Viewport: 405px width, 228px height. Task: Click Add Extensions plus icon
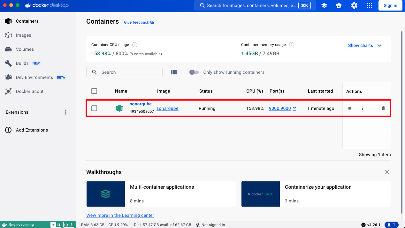click(9, 130)
